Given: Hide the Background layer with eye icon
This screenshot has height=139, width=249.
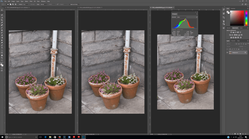Looking at the screenshot, I should [227, 52].
